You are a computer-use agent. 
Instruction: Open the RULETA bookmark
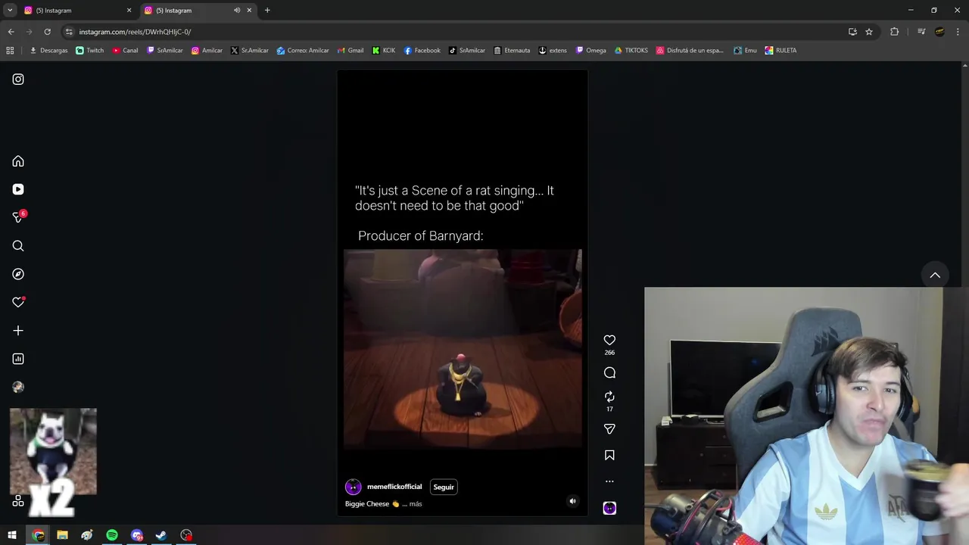[780, 51]
